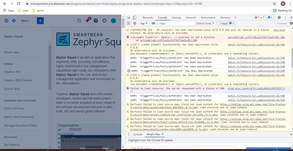Open Search Tests link
The width and height of the screenshot is (293, 151).
click(12, 89)
